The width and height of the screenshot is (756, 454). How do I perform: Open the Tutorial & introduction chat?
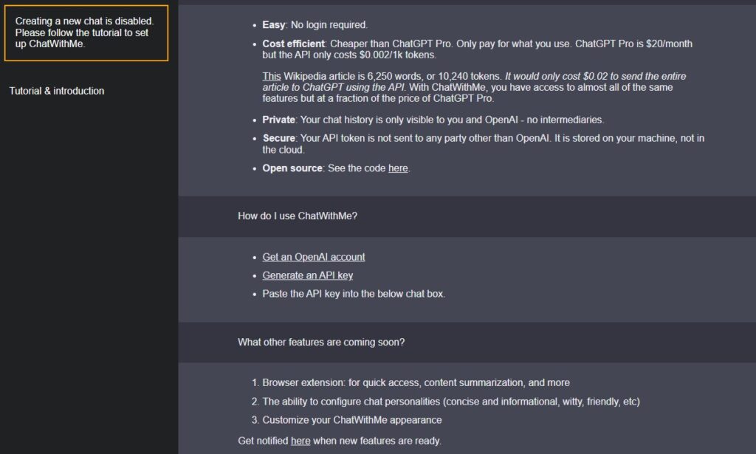point(57,91)
